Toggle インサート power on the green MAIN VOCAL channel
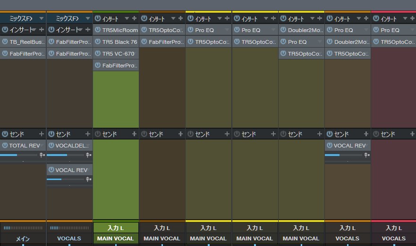 (x=98, y=18)
